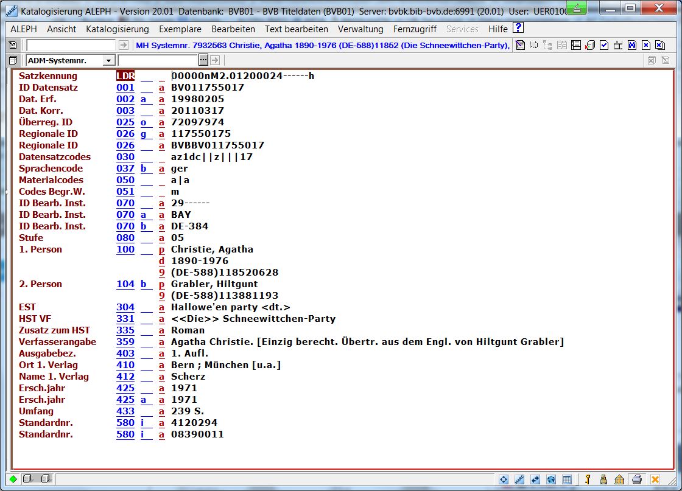The width and height of the screenshot is (682, 491).
Task: Open the Fernzugriff menu
Action: [415, 29]
